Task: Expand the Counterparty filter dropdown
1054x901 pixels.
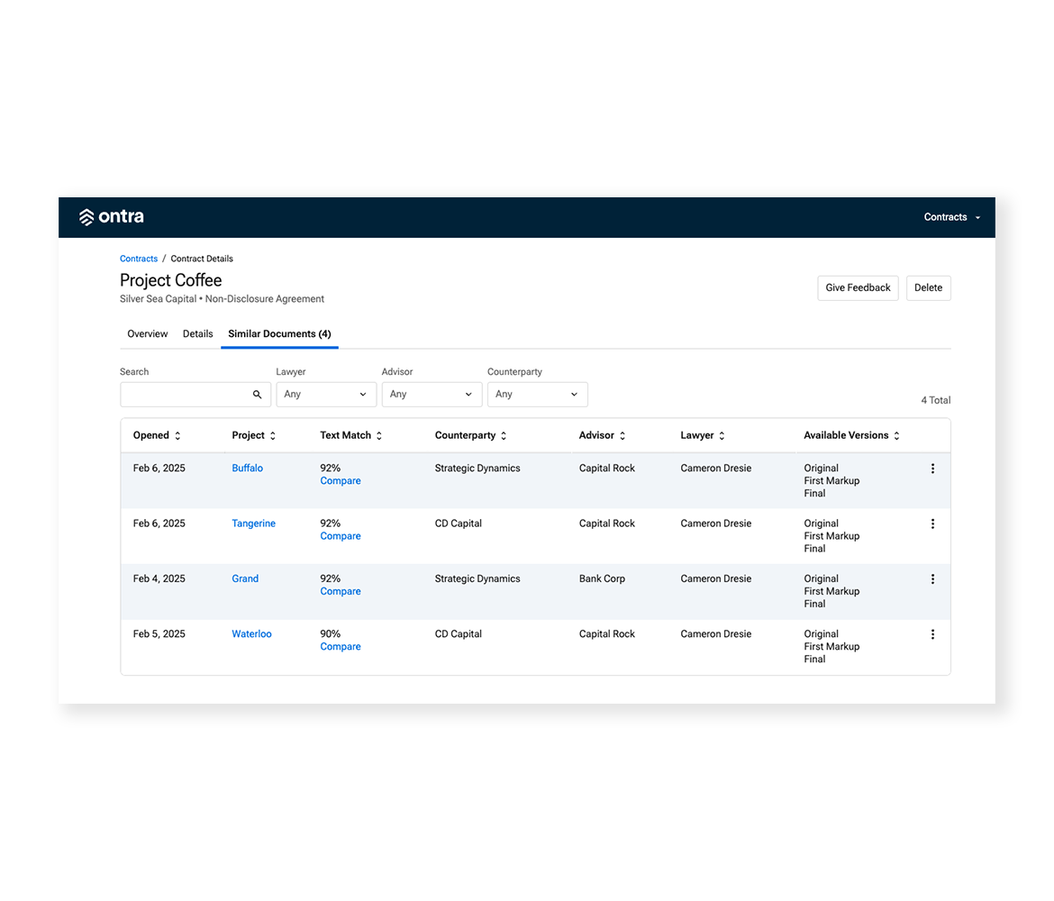Action: [537, 395]
